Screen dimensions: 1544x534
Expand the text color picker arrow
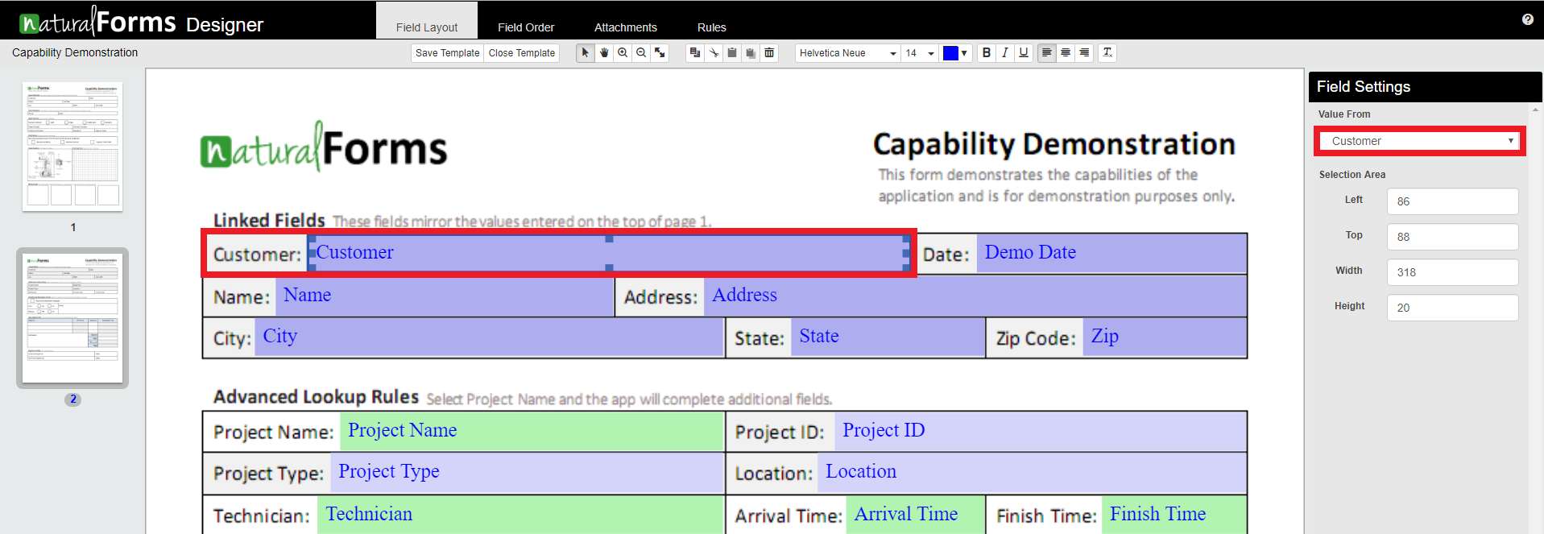point(964,53)
